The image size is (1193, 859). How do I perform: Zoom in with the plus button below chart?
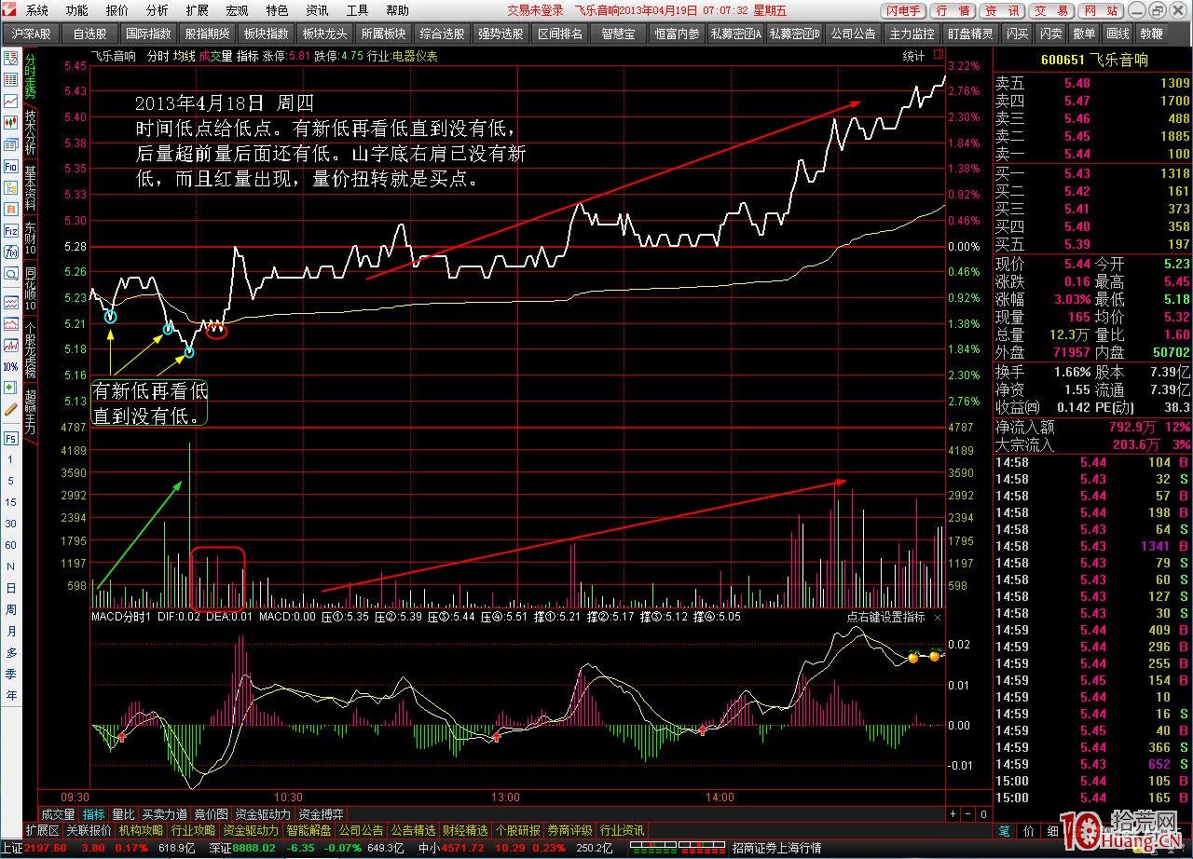coord(953,814)
